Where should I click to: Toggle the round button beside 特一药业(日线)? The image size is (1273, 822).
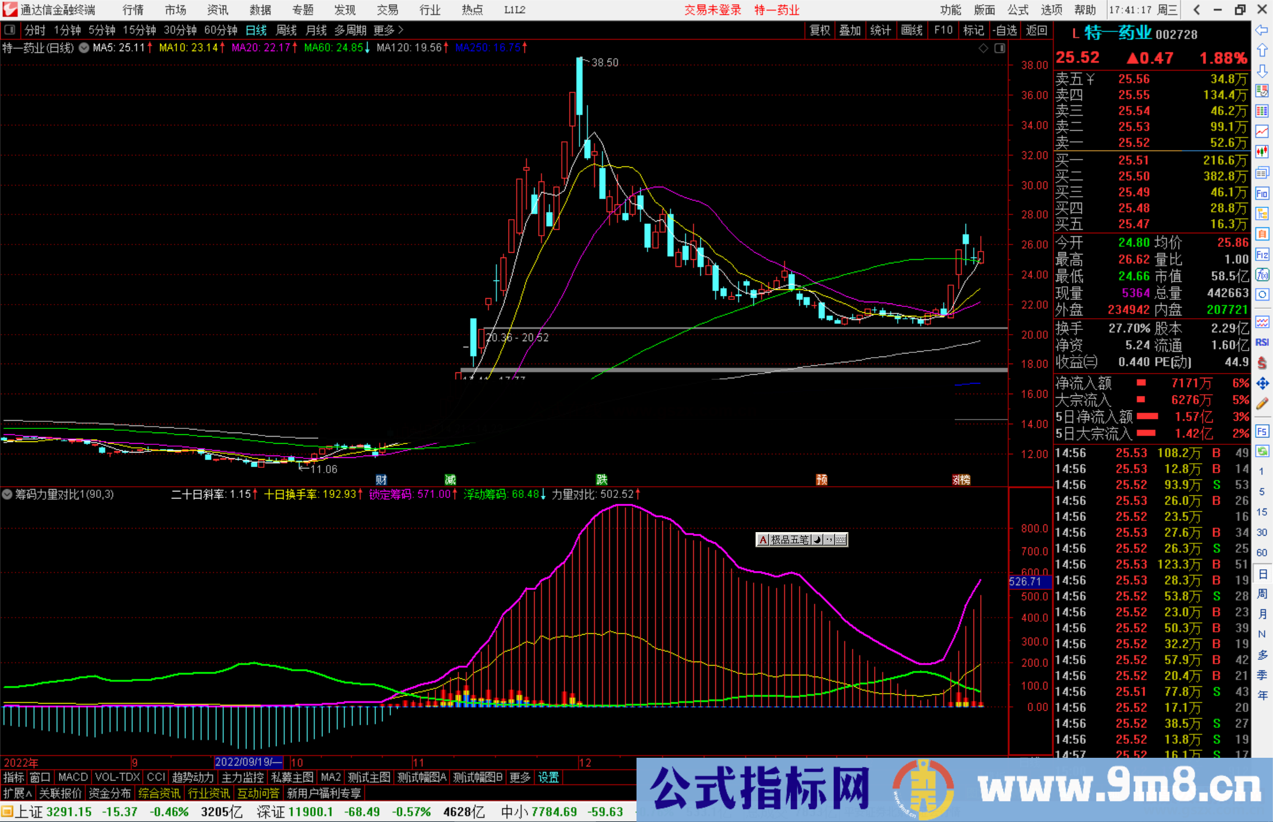click(84, 48)
